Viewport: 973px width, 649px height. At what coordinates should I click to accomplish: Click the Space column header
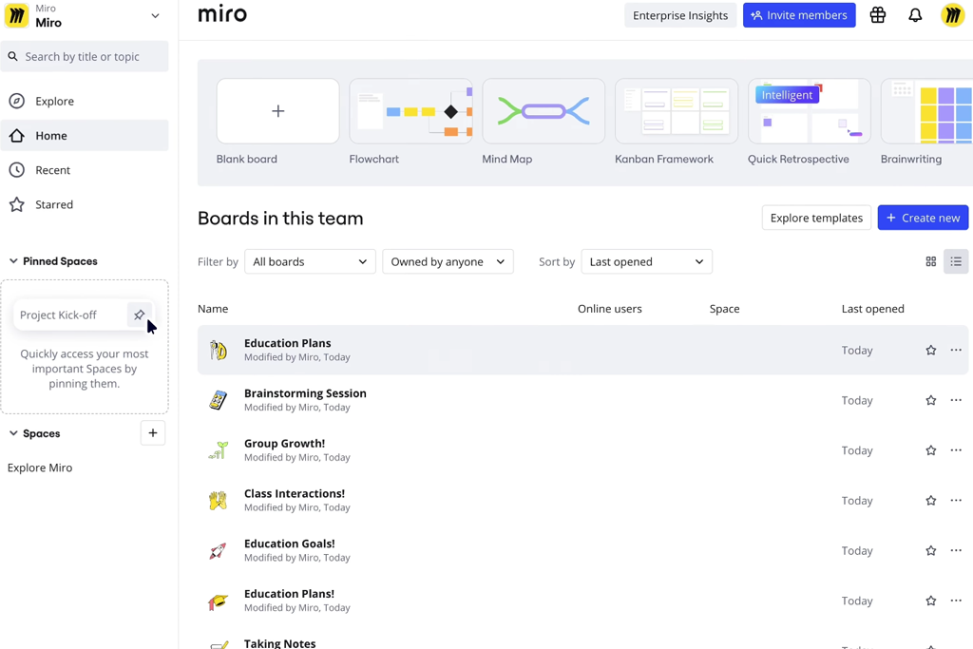pos(724,309)
